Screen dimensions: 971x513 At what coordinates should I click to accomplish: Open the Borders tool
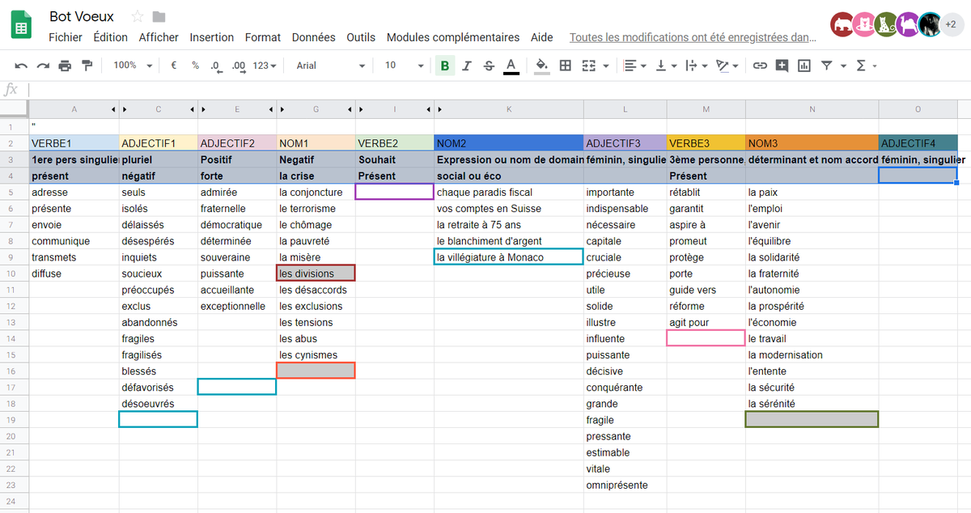[566, 66]
